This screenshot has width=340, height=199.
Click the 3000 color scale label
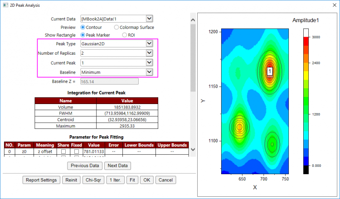tap(316, 37)
